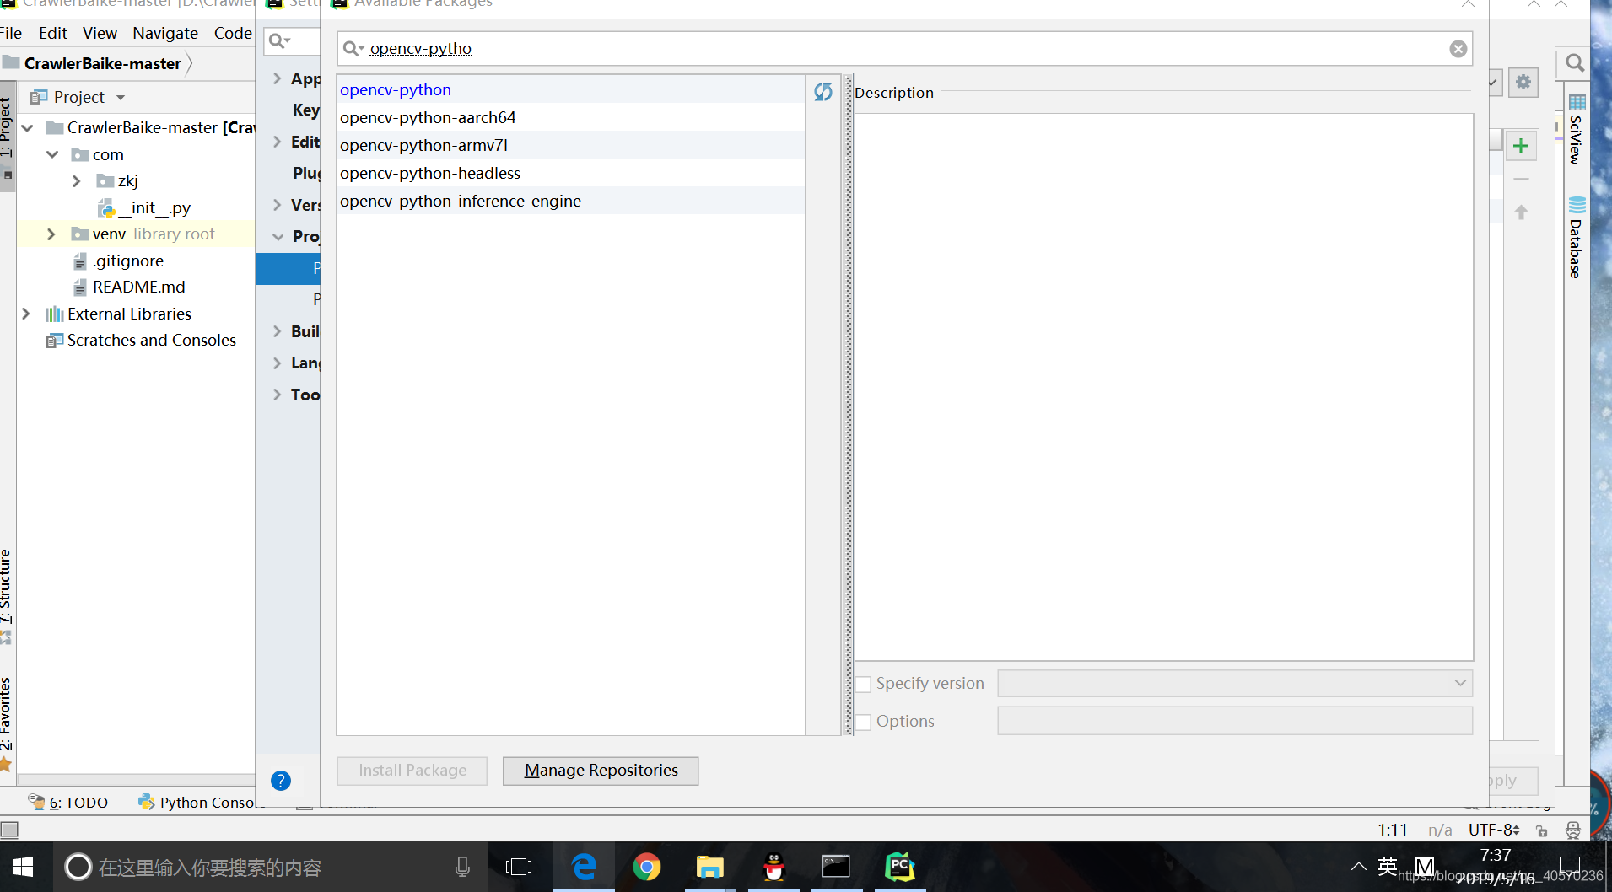The height and width of the screenshot is (892, 1612).
Task: Enable the Options checkbox
Action: click(x=864, y=721)
